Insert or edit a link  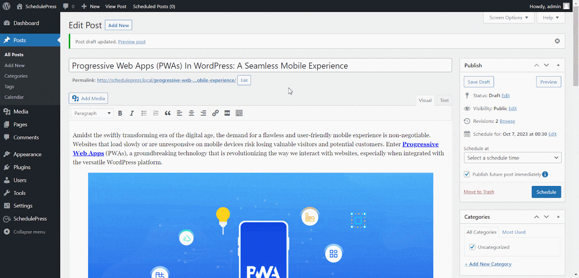pos(215,113)
